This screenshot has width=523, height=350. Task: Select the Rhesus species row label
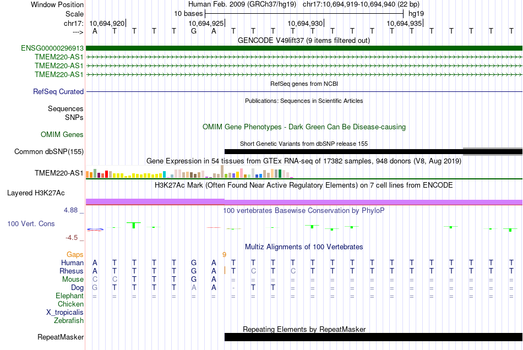point(72,271)
